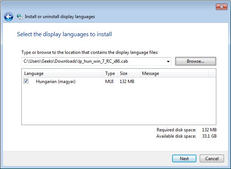
Task: Close the dialog with the red X
Action: pos(221,7)
